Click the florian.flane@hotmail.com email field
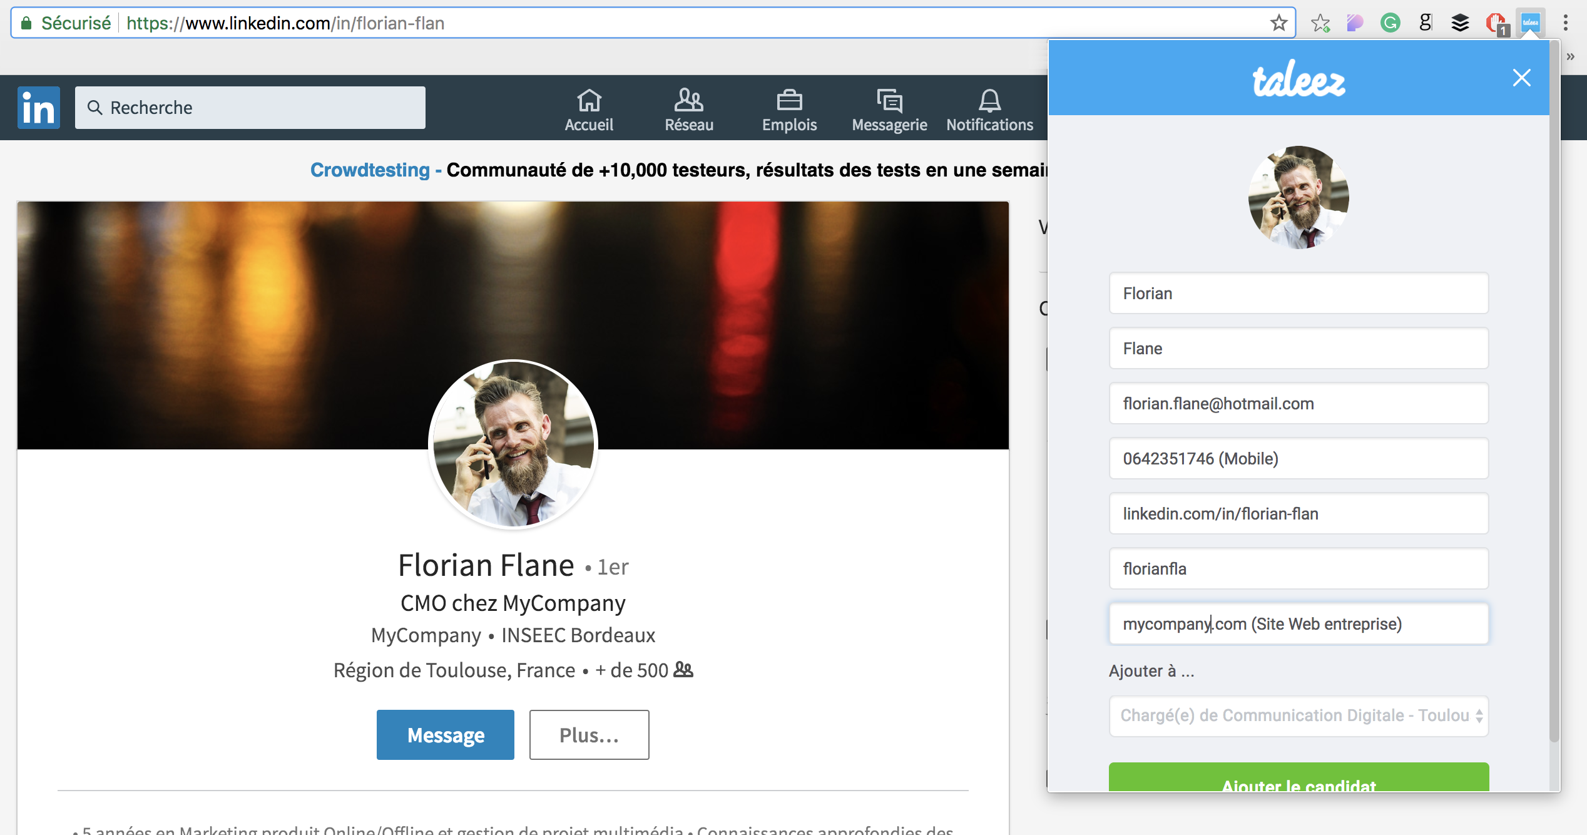Viewport: 1587px width, 835px height. tap(1299, 404)
